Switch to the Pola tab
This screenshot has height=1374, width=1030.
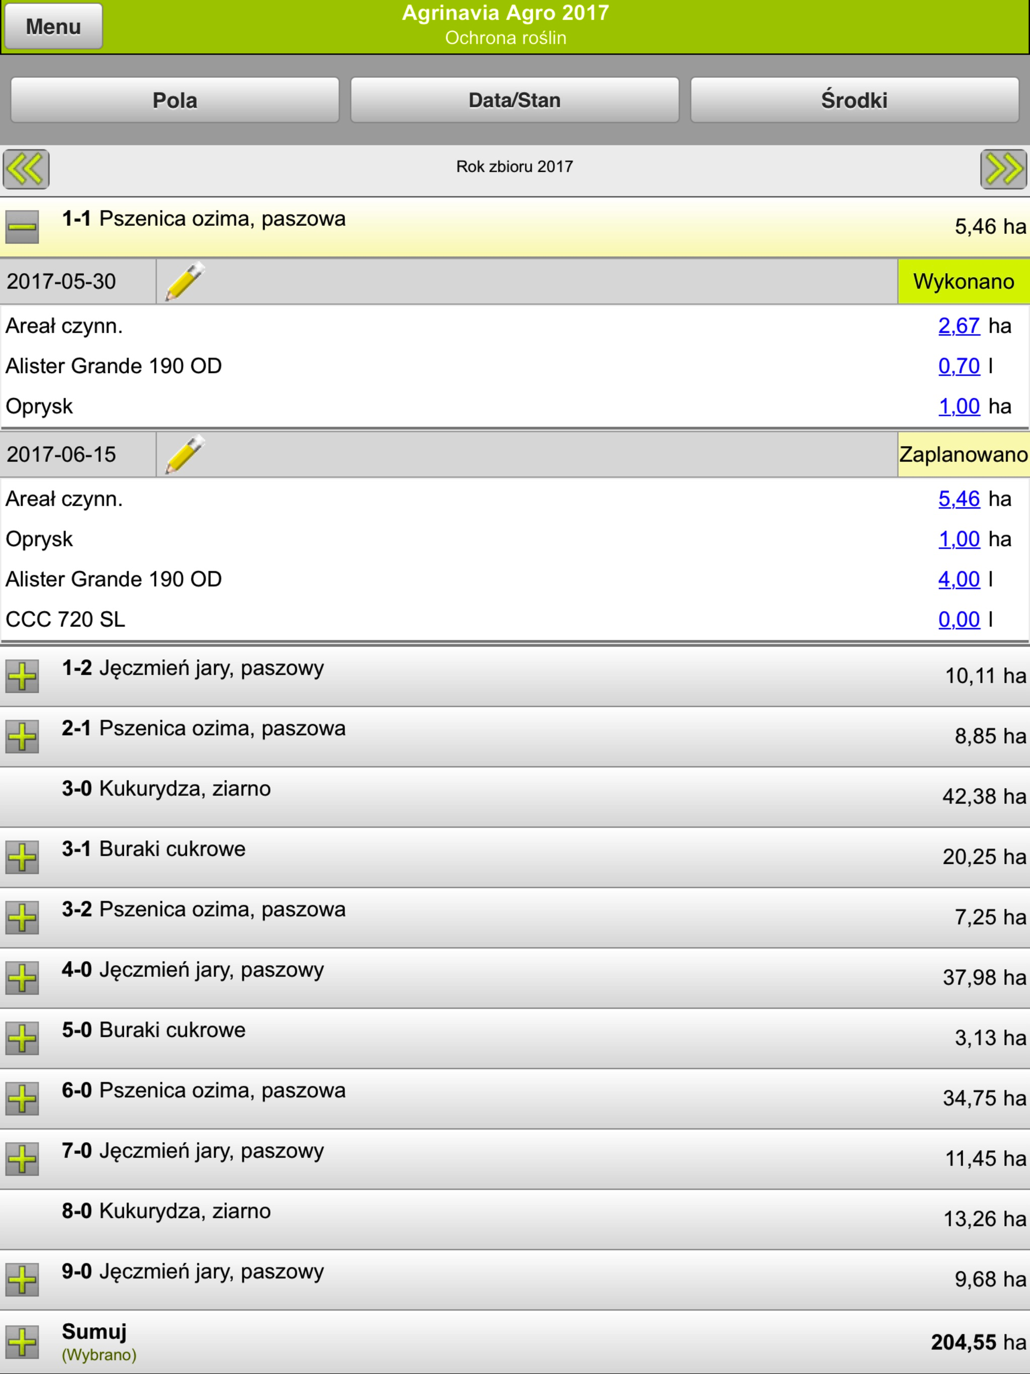(175, 100)
